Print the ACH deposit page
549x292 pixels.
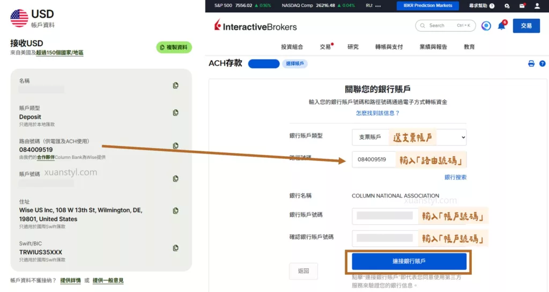[x=531, y=63]
